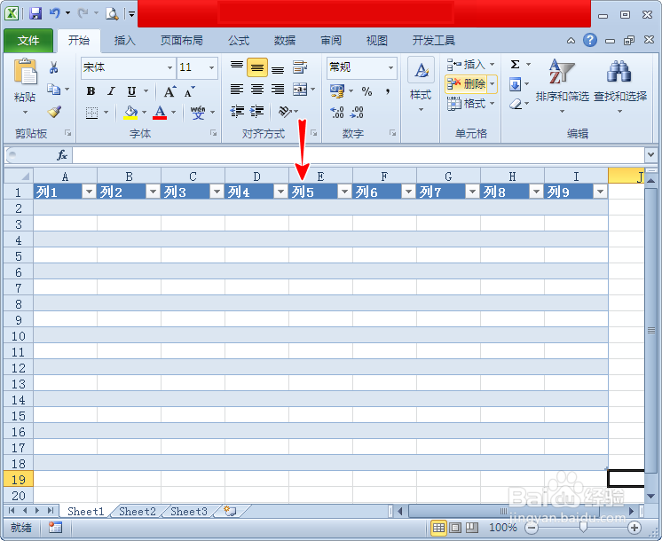Click Decrease Decimal icon
This screenshot has height=541, width=662.
(x=357, y=112)
